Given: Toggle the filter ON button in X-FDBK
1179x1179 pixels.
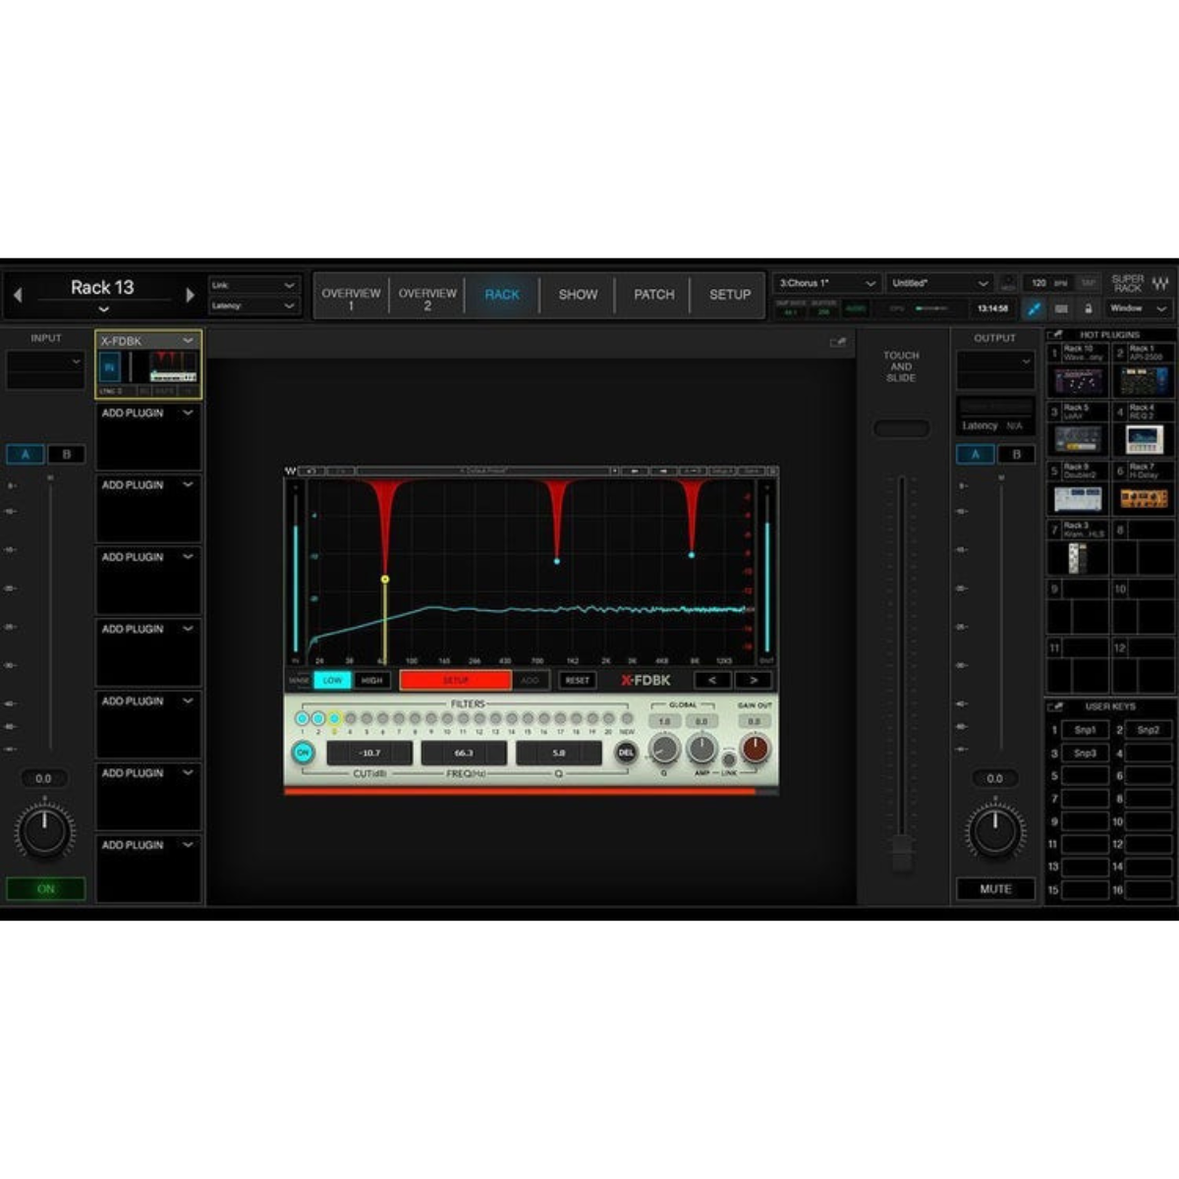Looking at the screenshot, I should tap(305, 753).
